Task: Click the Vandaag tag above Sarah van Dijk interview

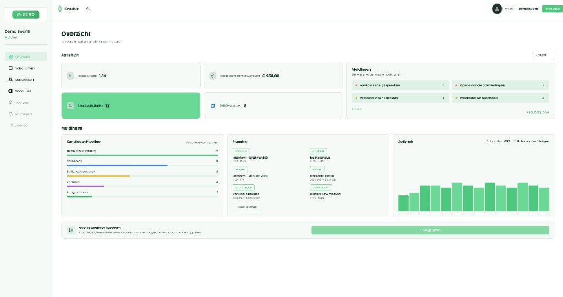Action: 241,151
